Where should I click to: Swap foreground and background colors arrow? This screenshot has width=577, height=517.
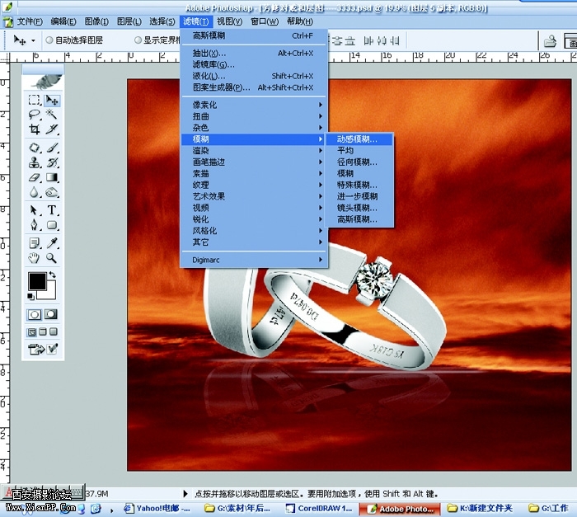[x=53, y=275]
